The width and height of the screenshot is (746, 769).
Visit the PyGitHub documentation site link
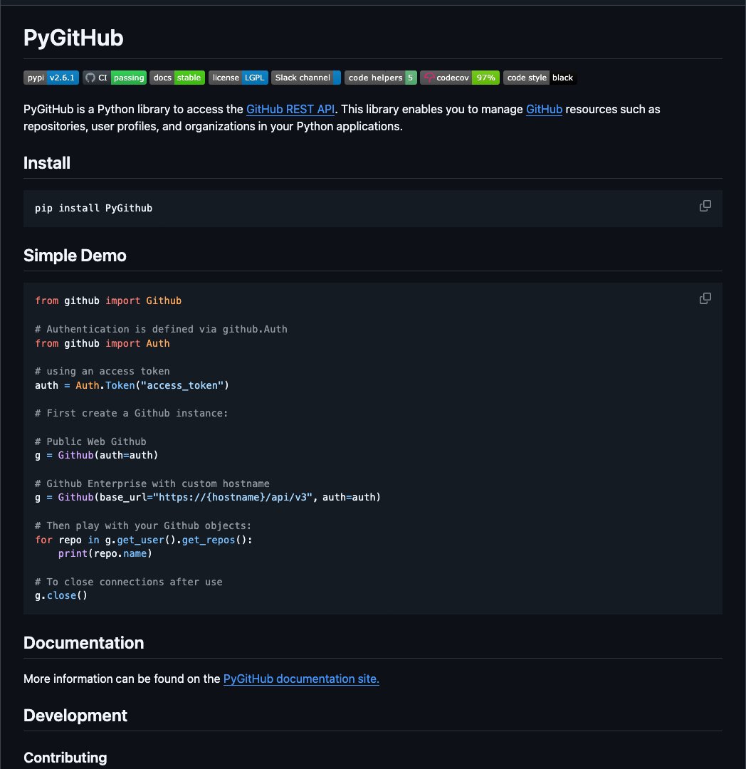[301, 679]
